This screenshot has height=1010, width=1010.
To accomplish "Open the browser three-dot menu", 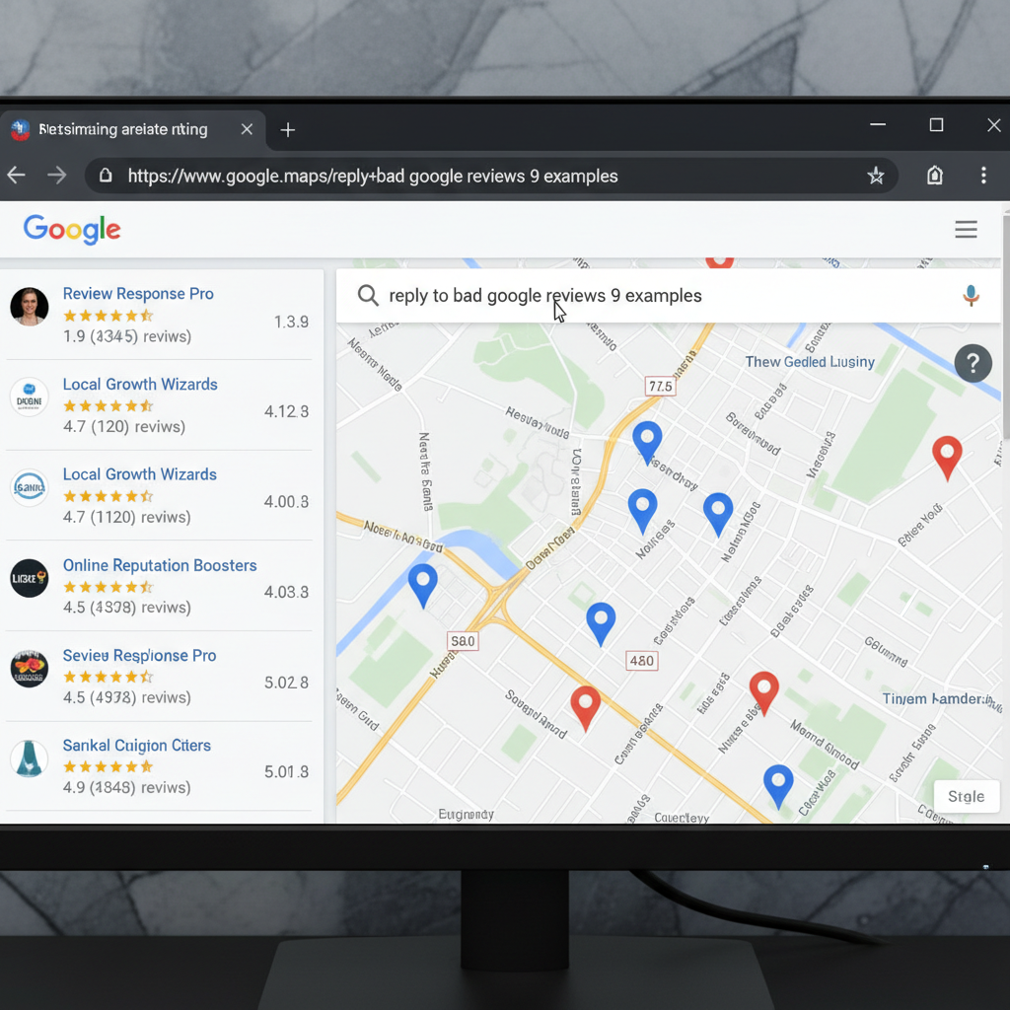I will 983,176.
